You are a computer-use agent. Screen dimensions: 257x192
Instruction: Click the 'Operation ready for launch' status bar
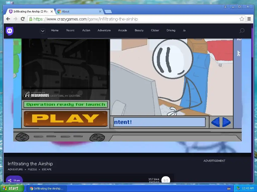[66, 104]
